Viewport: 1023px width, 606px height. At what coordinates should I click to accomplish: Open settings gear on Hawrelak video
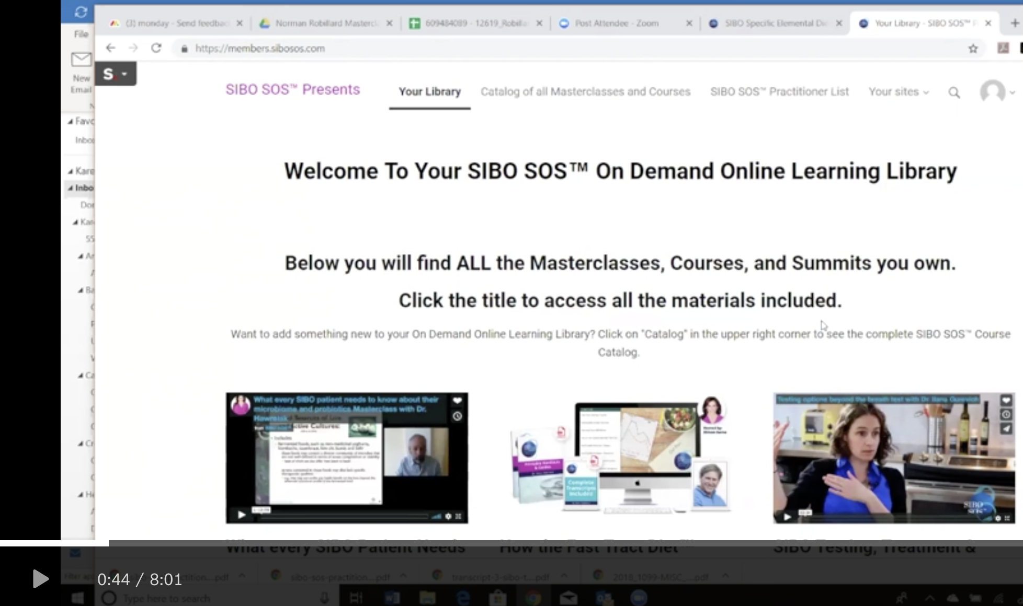coord(448,516)
